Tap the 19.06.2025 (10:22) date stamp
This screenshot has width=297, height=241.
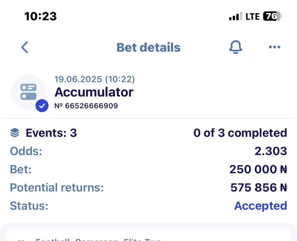pos(95,79)
